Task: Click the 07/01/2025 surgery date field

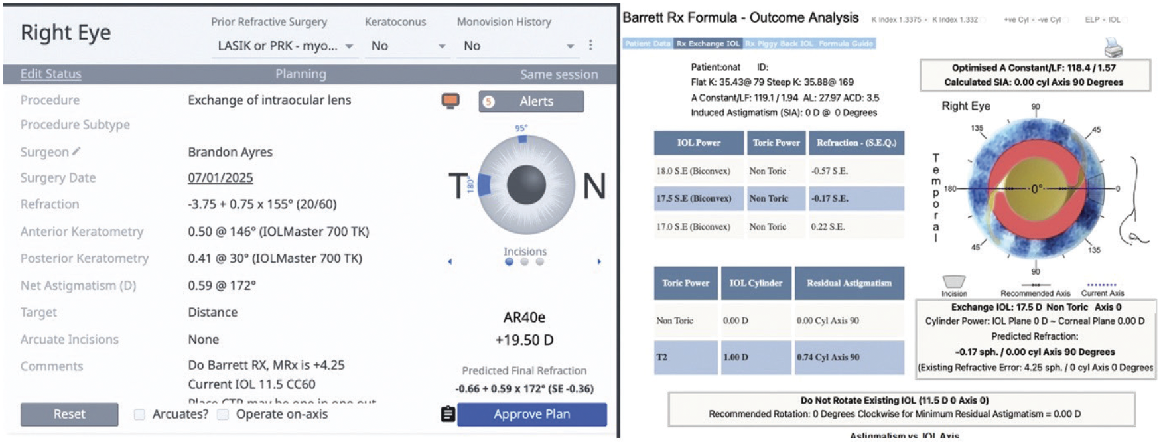Action: coord(220,178)
